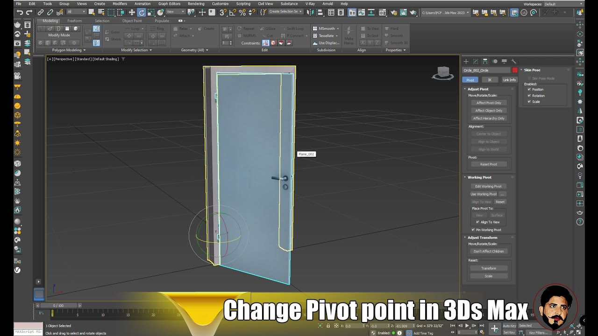Jump to the animation start frame

453,326
